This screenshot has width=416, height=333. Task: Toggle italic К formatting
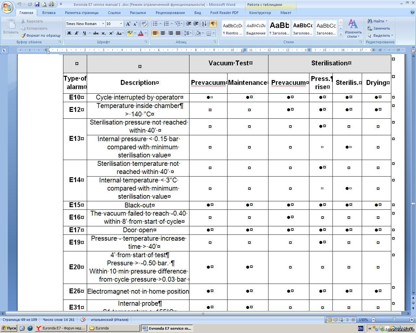77,33
